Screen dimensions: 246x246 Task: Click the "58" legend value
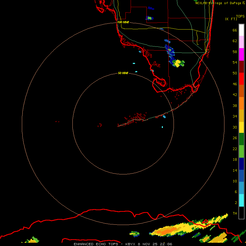pyautogui.click(x=235, y=52)
